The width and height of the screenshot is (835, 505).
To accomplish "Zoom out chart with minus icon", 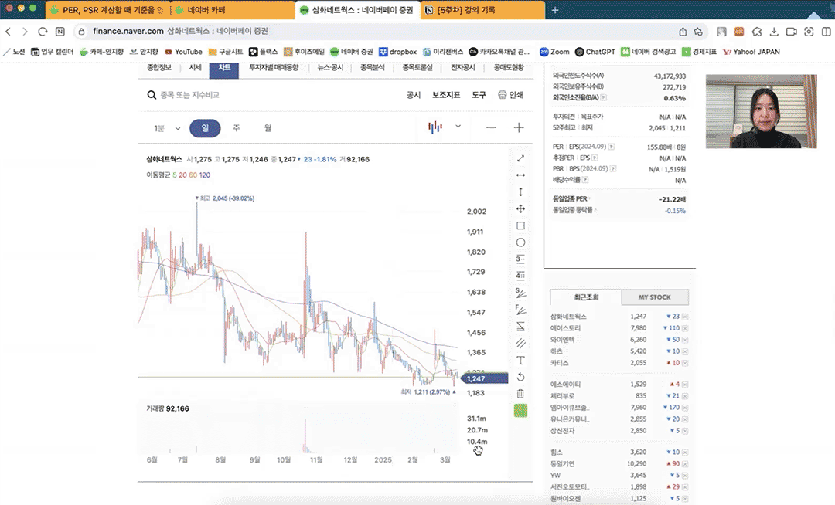I will pos(491,128).
